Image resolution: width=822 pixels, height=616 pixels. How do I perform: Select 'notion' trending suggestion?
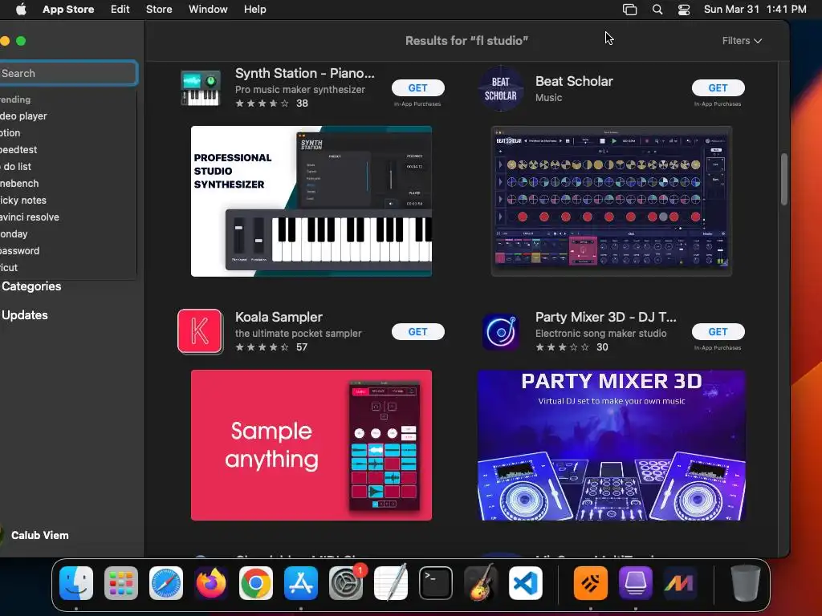tap(10, 133)
